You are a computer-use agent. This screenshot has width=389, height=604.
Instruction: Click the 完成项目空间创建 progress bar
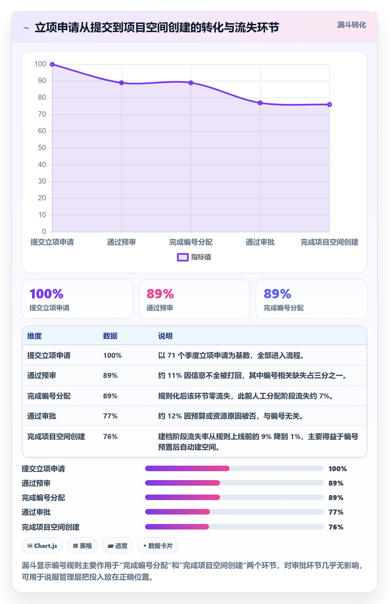[x=235, y=527]
